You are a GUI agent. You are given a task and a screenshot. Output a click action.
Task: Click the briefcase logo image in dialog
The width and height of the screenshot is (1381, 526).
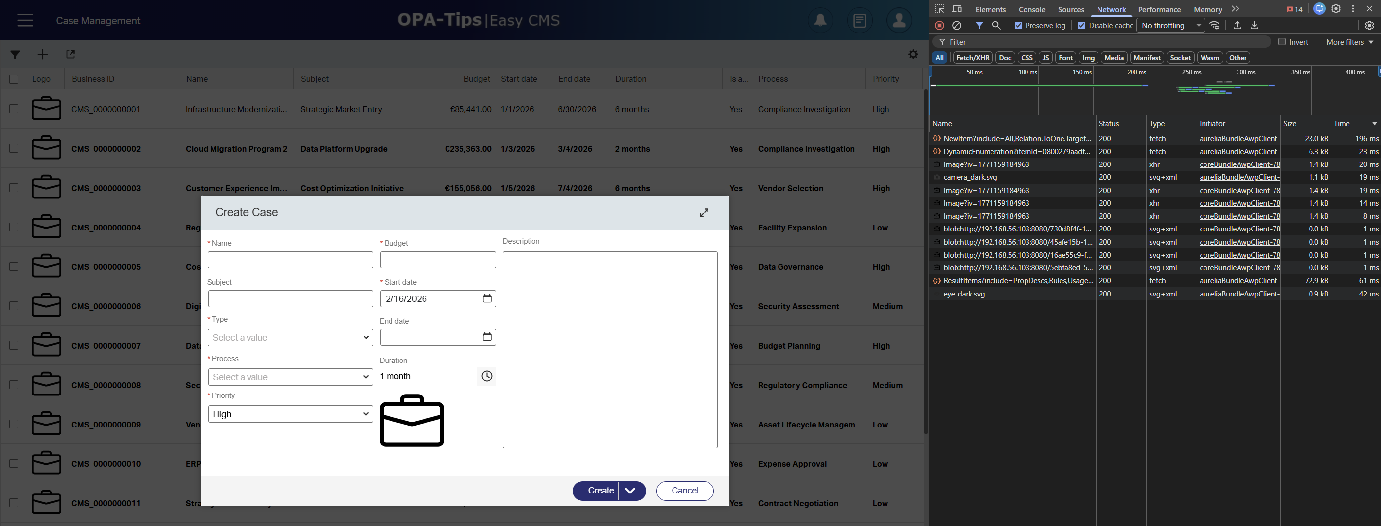(411, 421)
